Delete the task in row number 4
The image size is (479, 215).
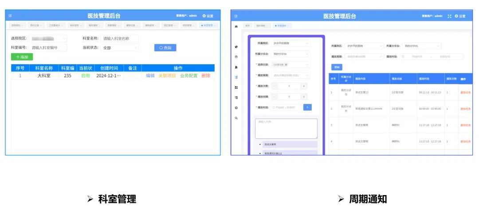tap(466, 142)
